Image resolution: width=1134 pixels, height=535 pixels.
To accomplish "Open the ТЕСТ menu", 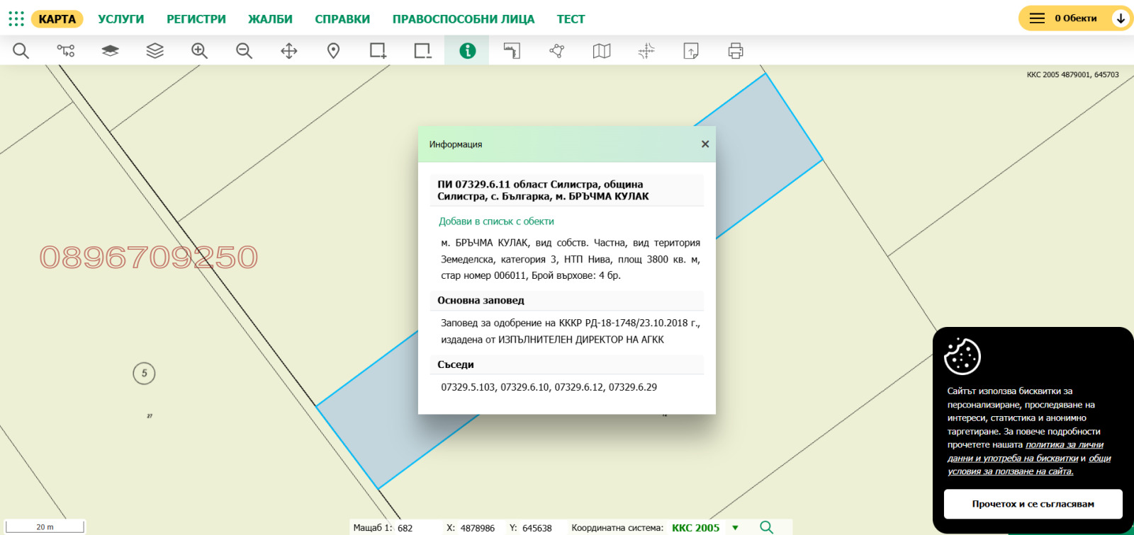I will coord(571,19).
